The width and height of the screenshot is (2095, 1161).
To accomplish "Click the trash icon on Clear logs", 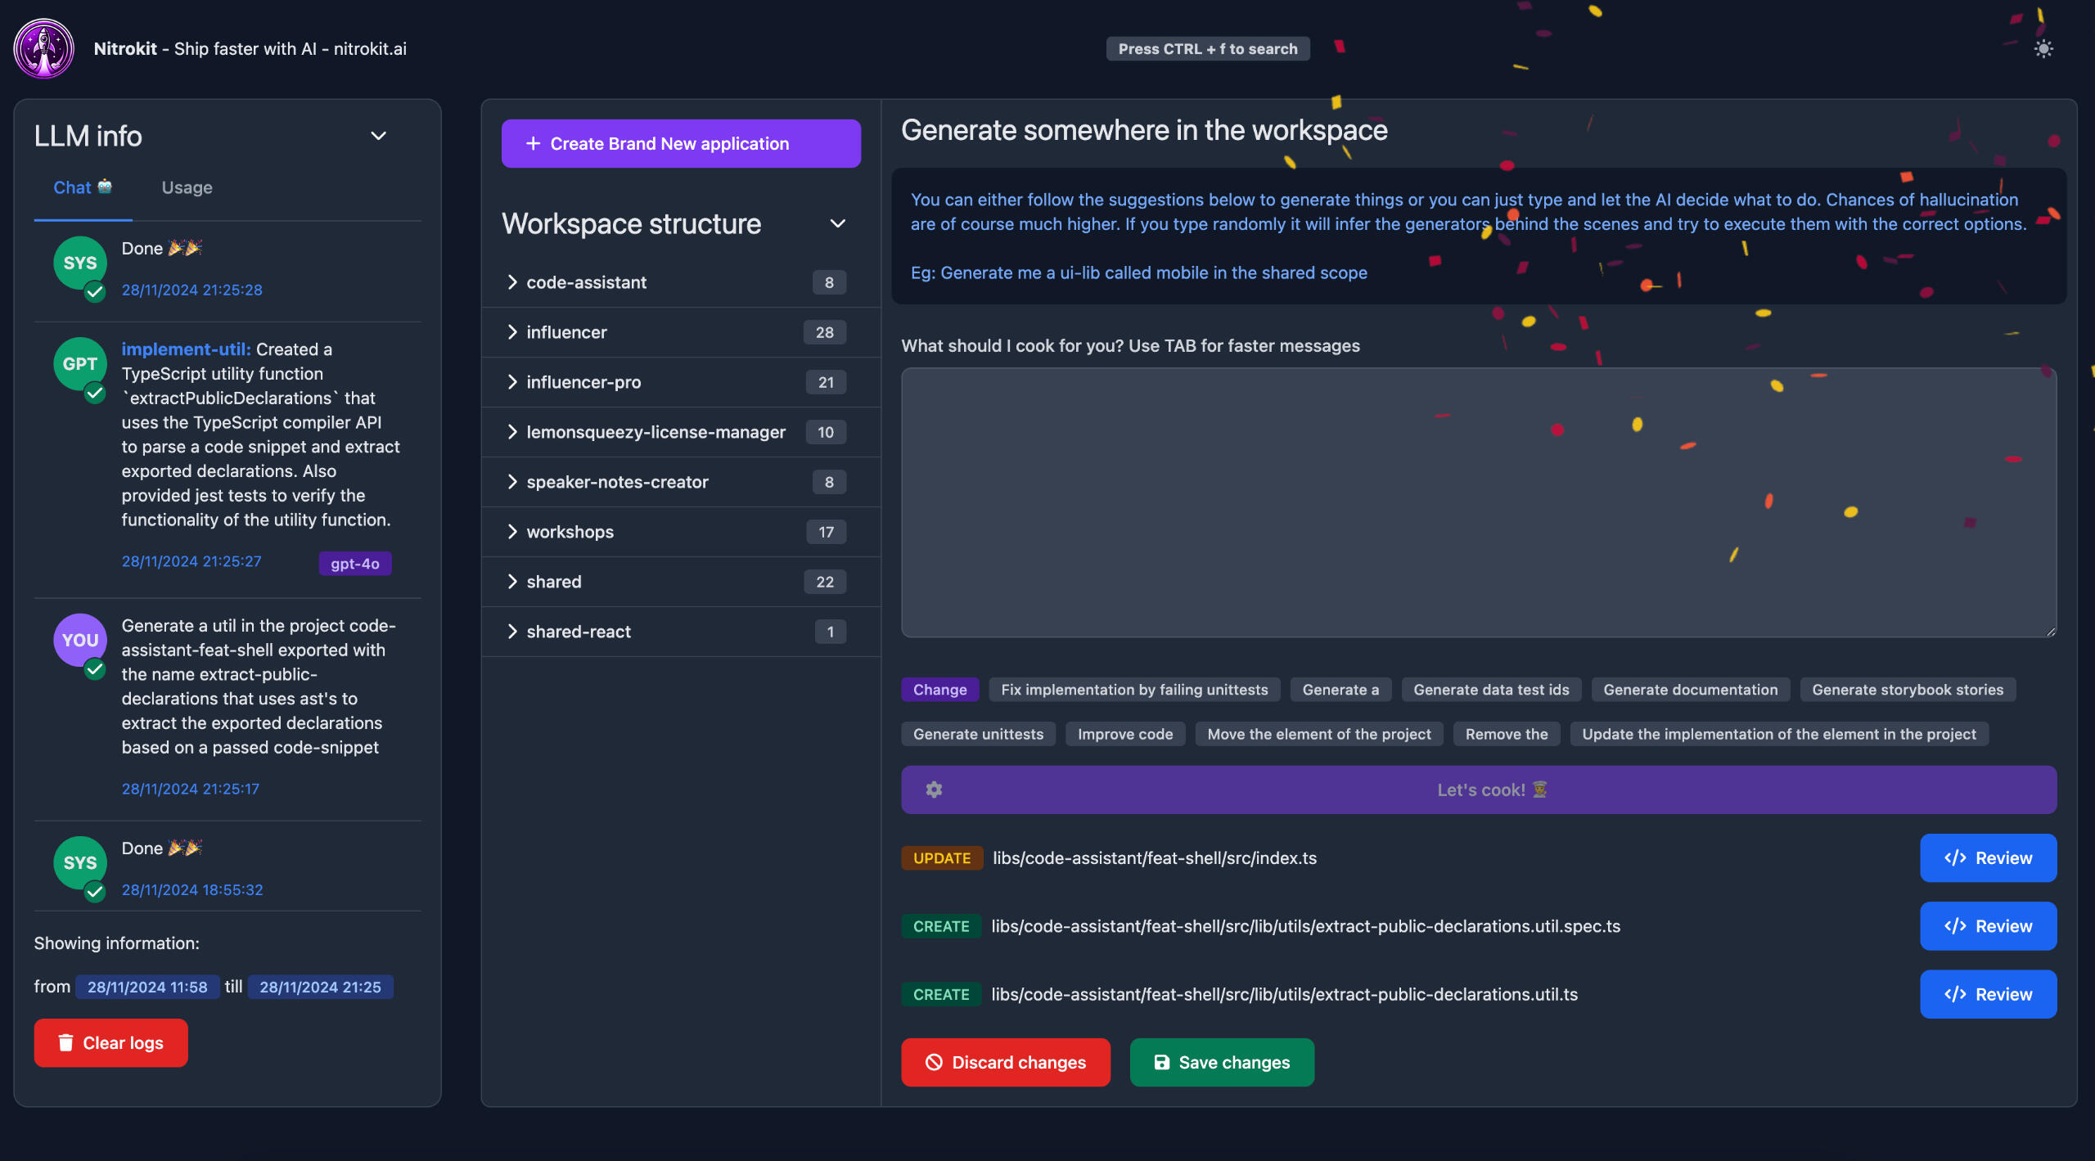I will pos(65,1042).
